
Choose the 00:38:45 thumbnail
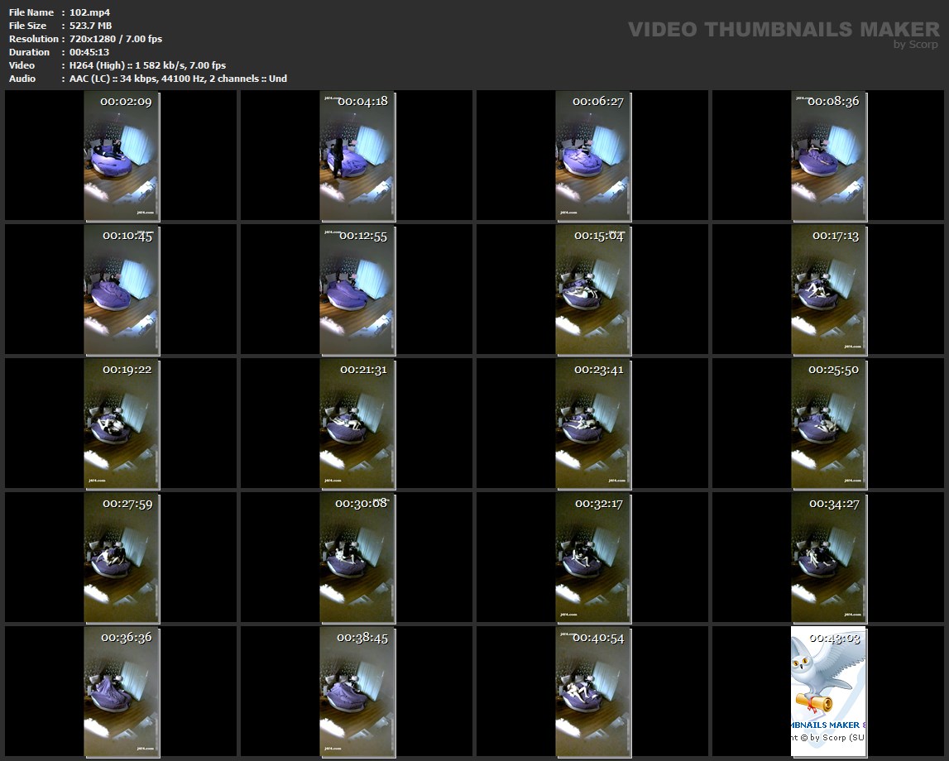coord(357,692)
